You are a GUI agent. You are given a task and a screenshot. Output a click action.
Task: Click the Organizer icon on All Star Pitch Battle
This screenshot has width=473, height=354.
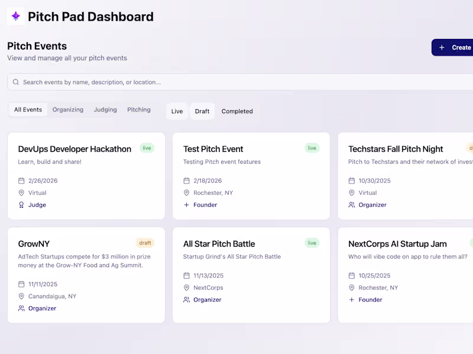[186, 299]
